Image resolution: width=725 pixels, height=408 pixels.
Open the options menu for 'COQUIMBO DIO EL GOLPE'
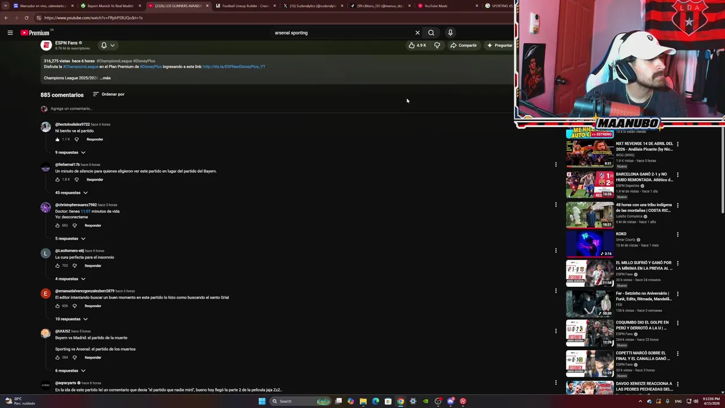(677, 323)
